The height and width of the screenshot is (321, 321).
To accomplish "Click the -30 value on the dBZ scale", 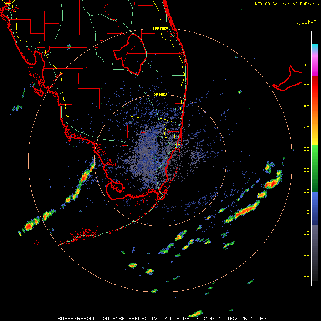I will (305, 275).
